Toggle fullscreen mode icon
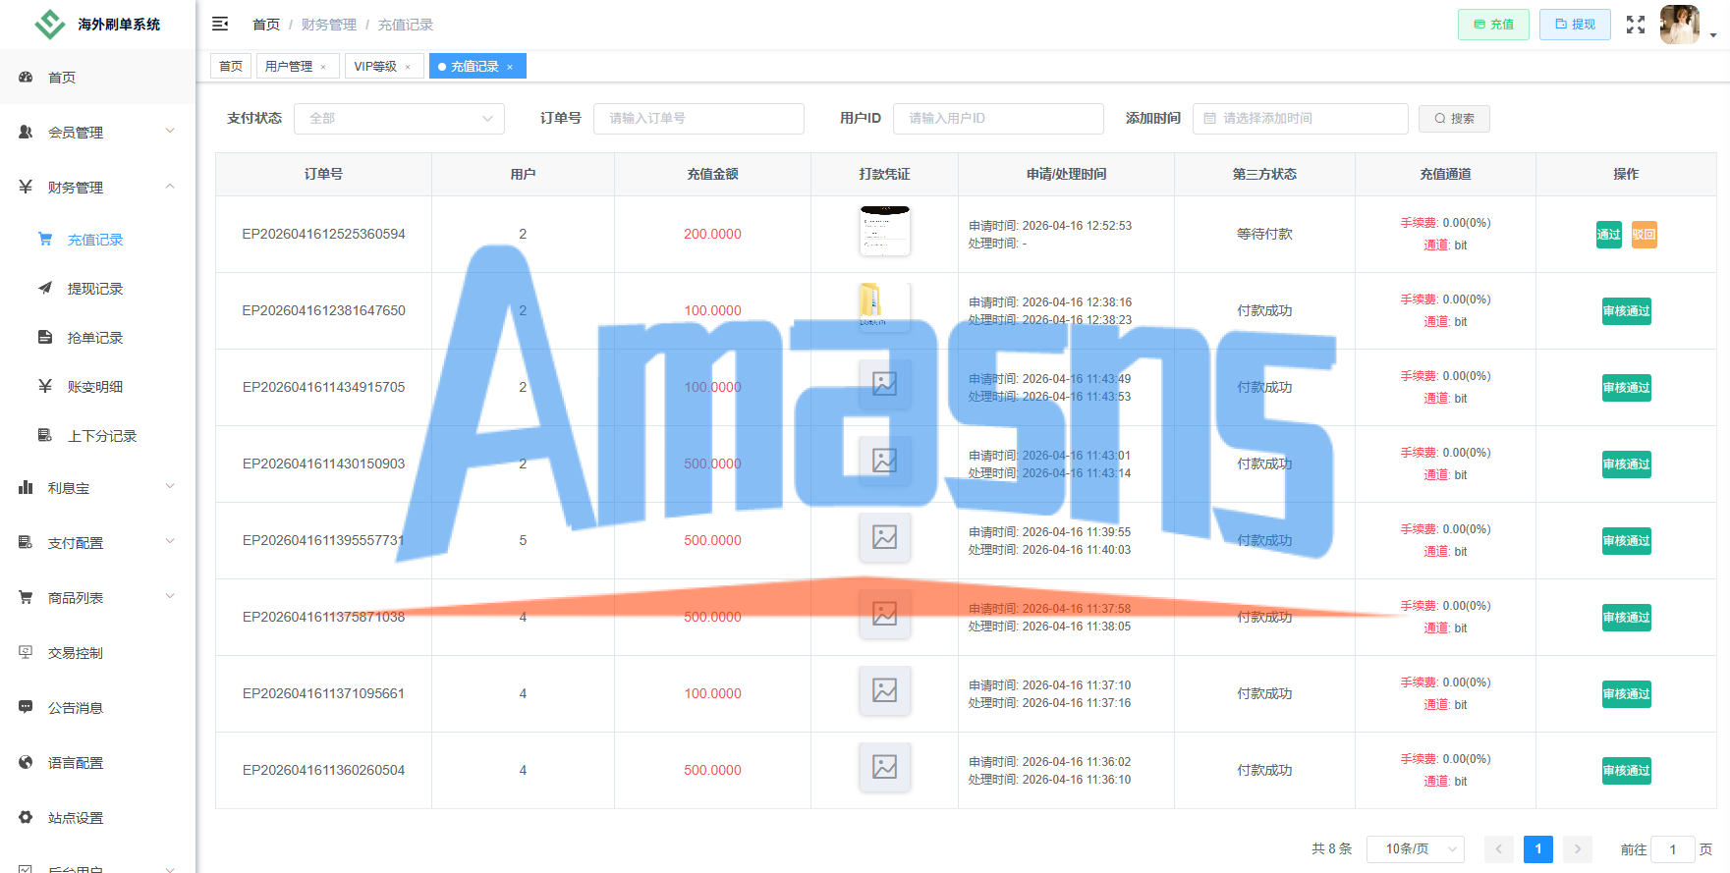 click(1636, 25)
